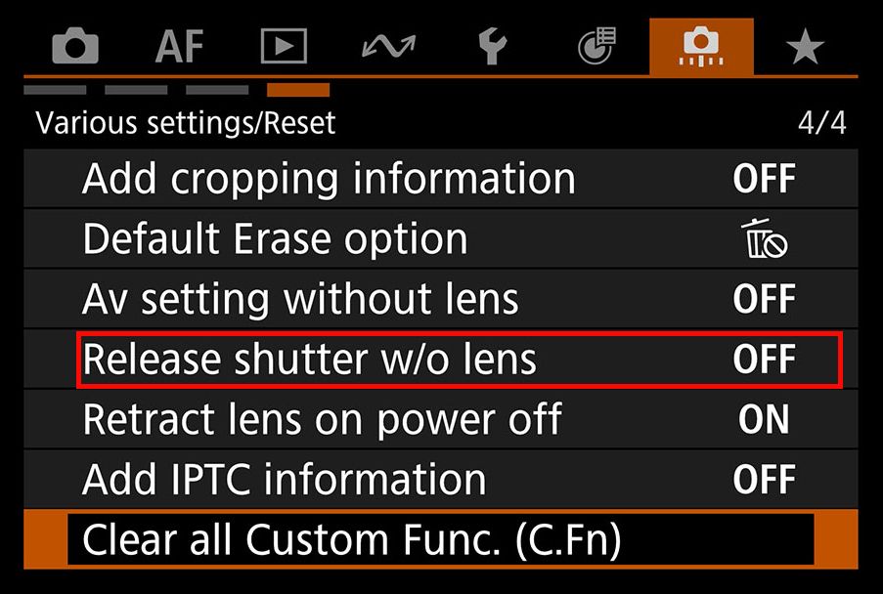Open the star My Menu tab
Image resolution: width=883 pixels, height=594 pixels.
coord(805,46)
